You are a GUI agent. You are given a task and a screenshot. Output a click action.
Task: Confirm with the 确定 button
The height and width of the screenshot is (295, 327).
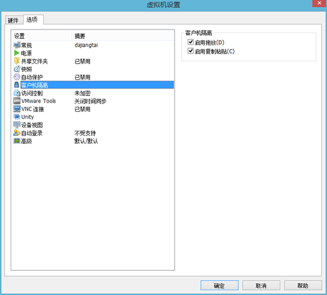[220, 286]
